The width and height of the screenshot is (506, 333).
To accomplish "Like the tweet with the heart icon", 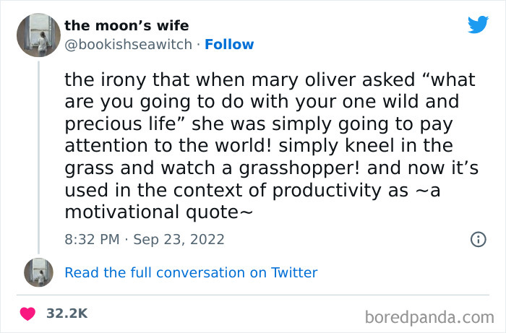I will (x=28, y=313).
